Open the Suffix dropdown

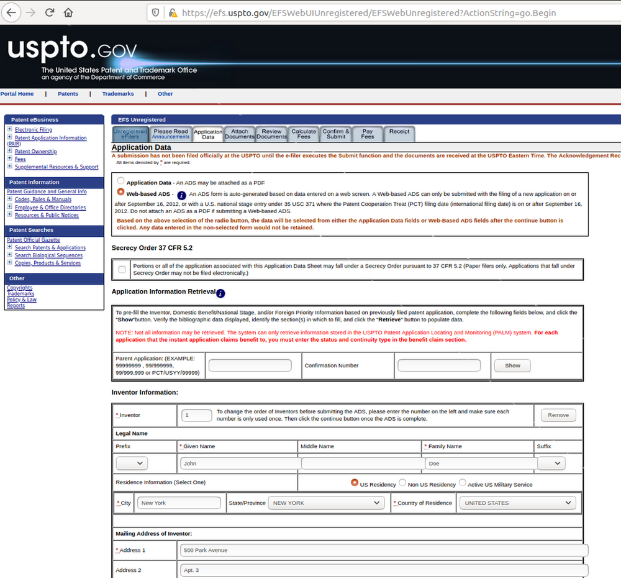click(551, 463)
